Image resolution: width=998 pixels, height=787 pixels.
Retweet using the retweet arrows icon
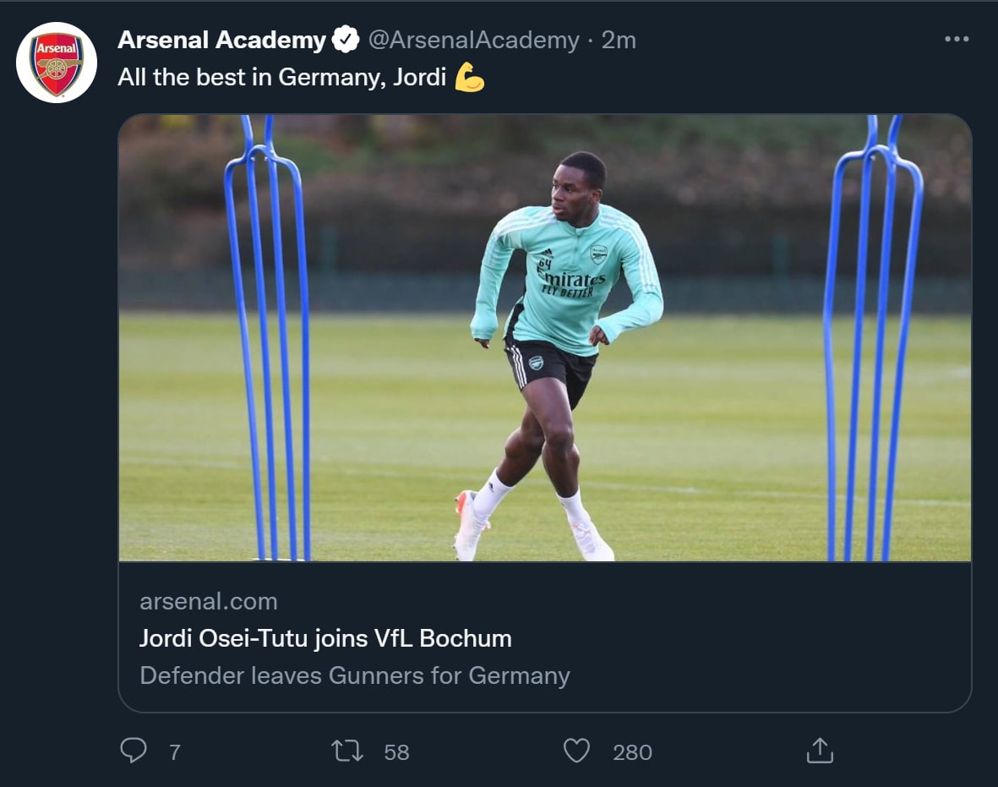point(347,751)
